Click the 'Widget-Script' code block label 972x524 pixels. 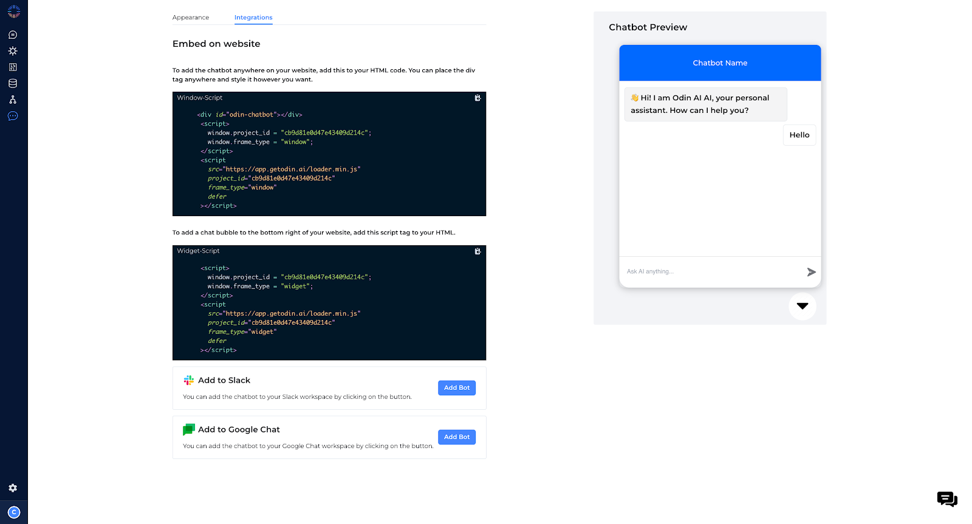click(x=198, y=251)
